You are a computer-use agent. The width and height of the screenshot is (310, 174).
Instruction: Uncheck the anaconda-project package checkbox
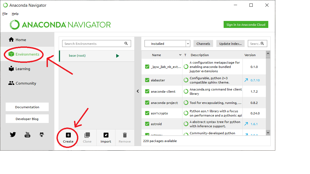[x=147, y=103]
